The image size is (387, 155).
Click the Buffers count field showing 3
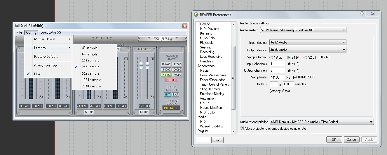(274, 84)
